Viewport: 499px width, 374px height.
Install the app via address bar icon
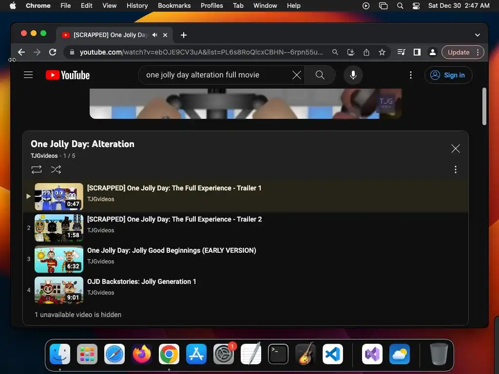click(351, 52)
